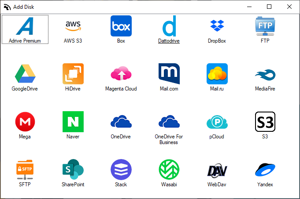Screen dimensions: 300x199
Task: Choose AWS S3 cloud storage
Action: pyautogui.click(x=73, y=26)
